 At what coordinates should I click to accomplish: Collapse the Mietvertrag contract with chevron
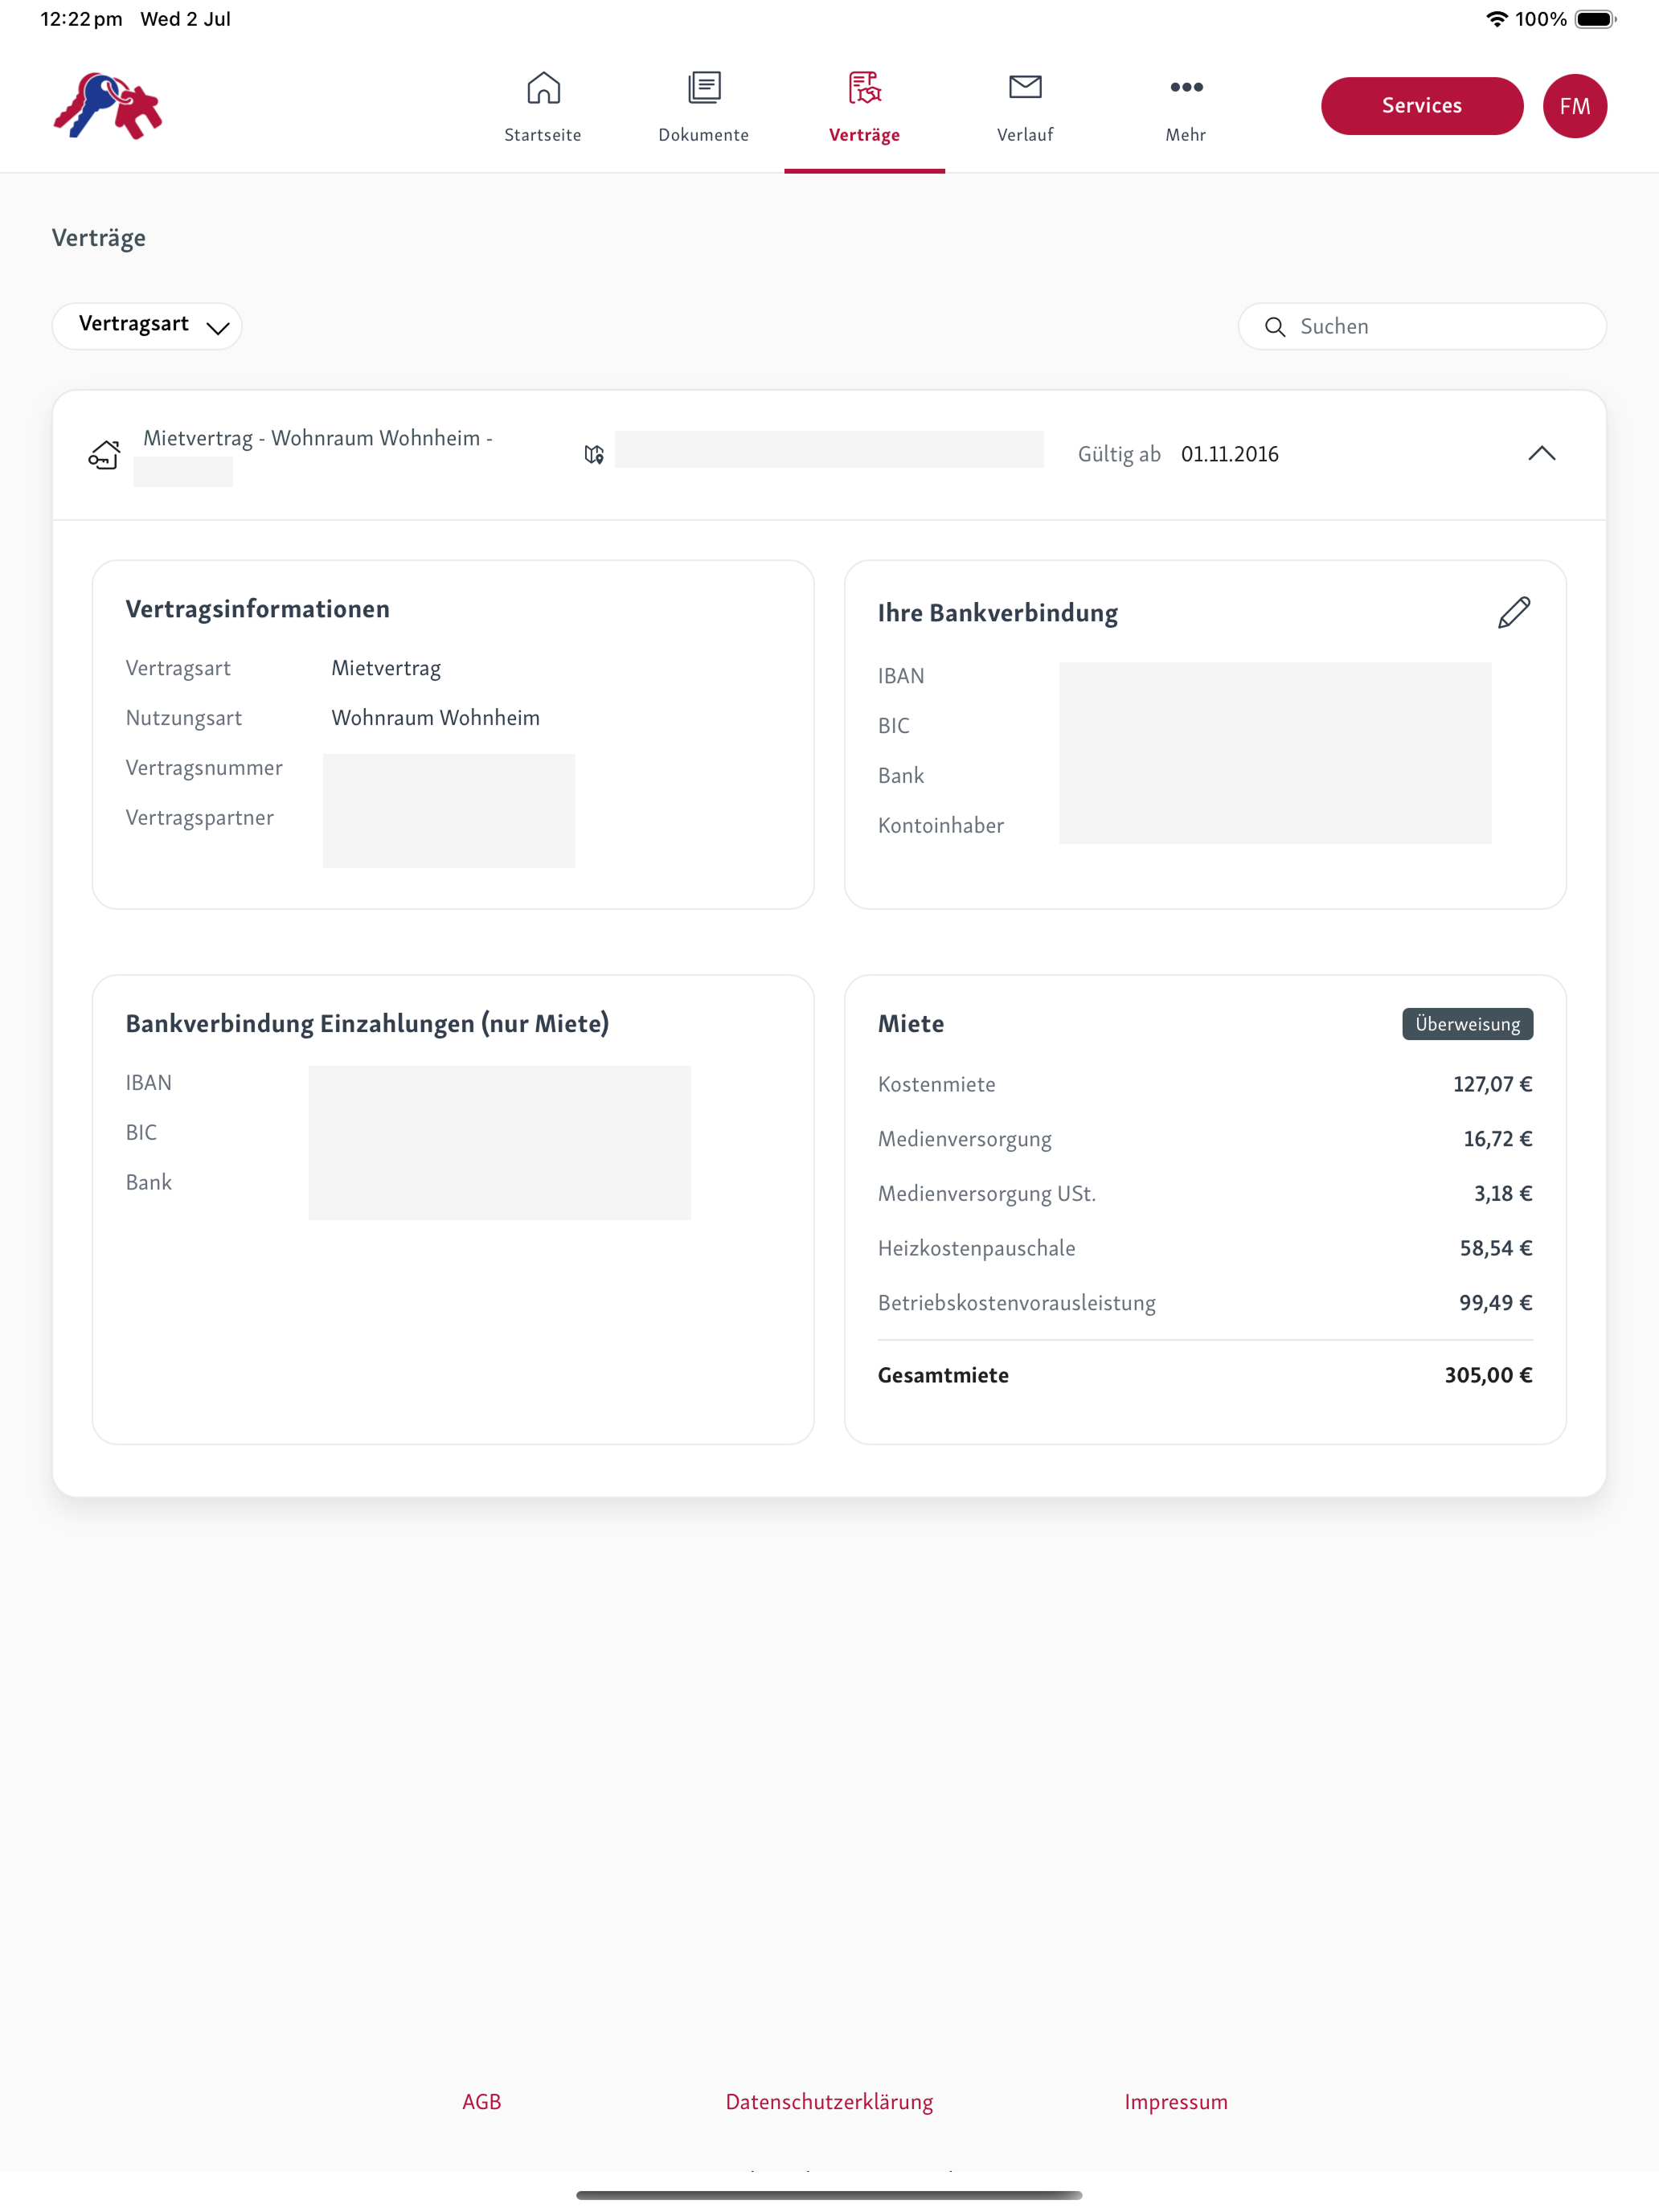tap(1541, 454)
